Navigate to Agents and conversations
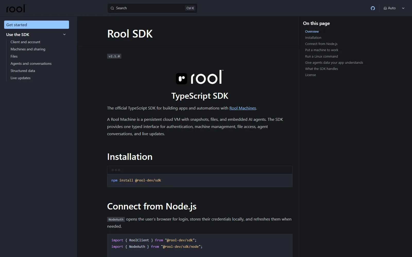This screenshot has width=412, height=257. tap(31, 63)
